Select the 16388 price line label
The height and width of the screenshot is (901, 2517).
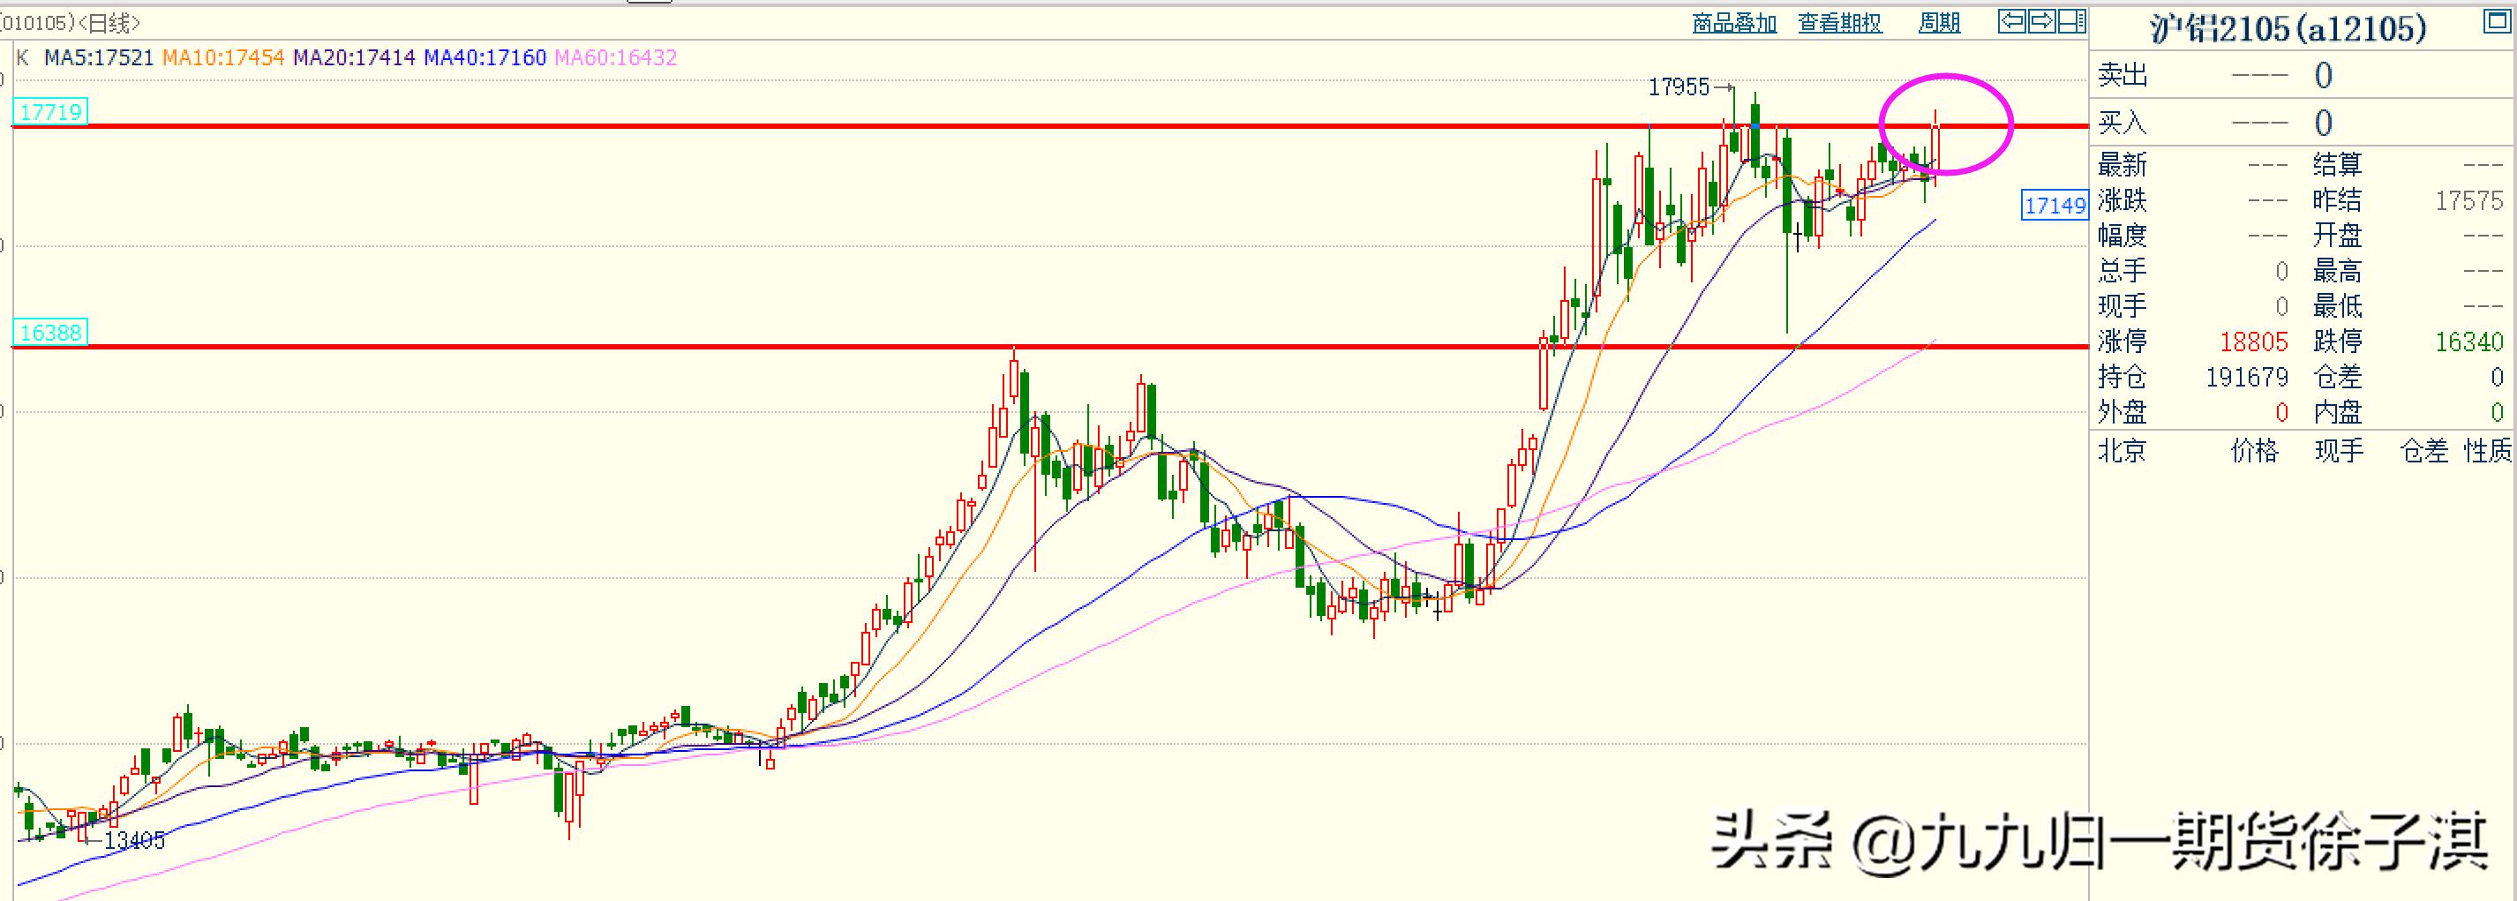(x=49, y=334)
